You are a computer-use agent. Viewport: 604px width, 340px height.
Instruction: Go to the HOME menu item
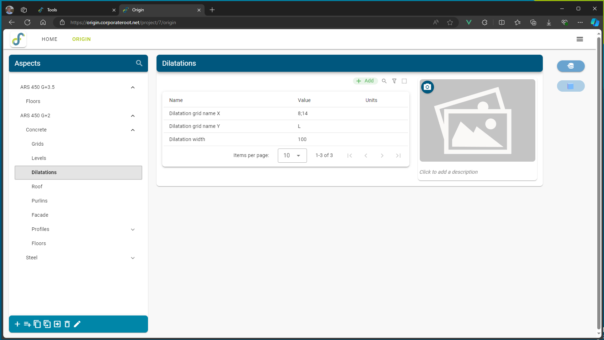pos(49,39)
